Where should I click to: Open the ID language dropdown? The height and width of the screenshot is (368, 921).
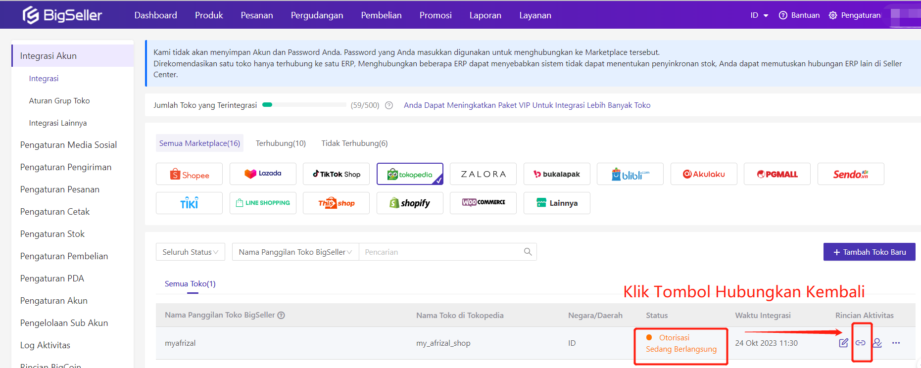759,15
